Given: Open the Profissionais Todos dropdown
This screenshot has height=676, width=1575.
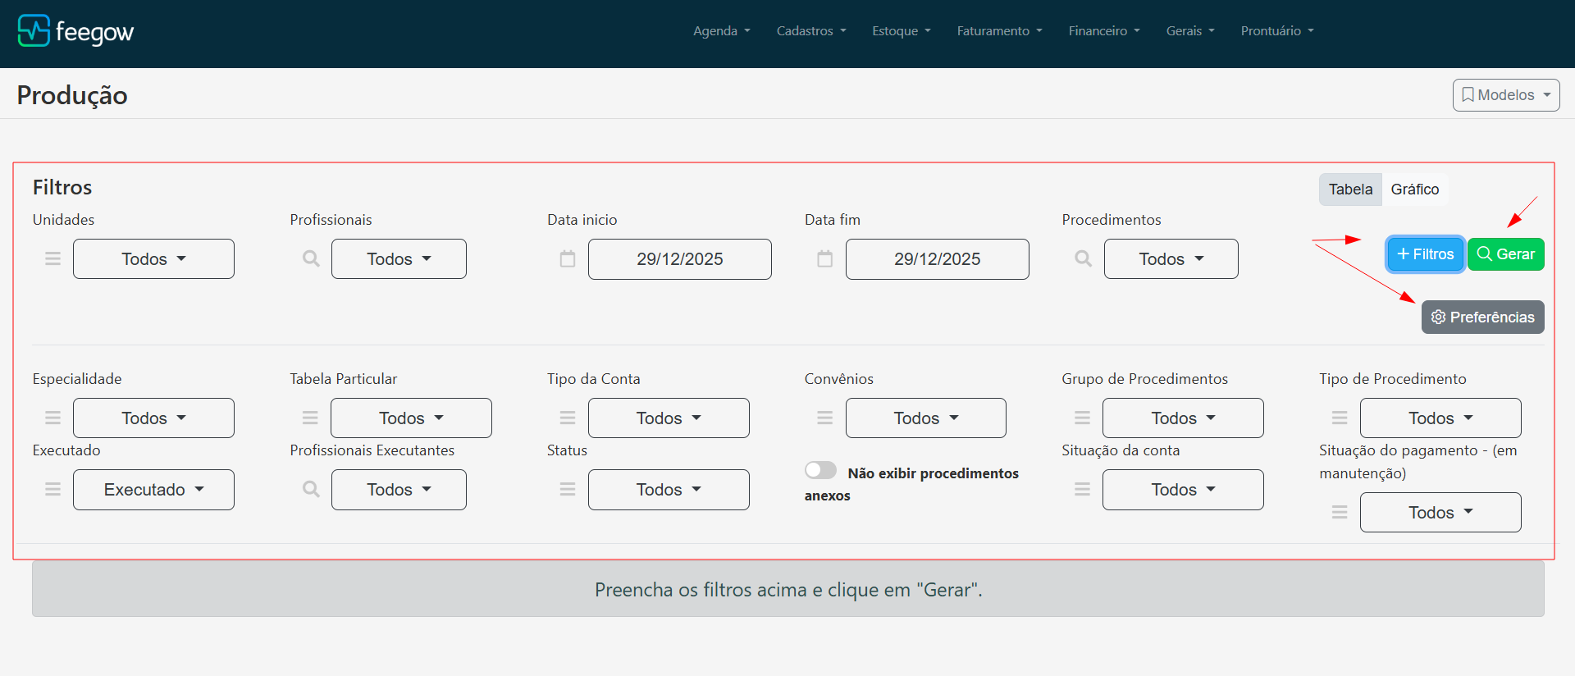Looking at the screenshot, I should point(399,258).
